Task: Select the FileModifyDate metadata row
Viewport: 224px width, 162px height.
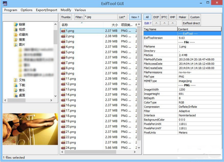Action: click(x=183, y=59)
